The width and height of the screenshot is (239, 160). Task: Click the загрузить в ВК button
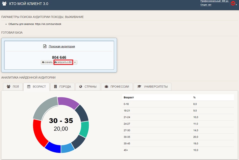(63, 62)
